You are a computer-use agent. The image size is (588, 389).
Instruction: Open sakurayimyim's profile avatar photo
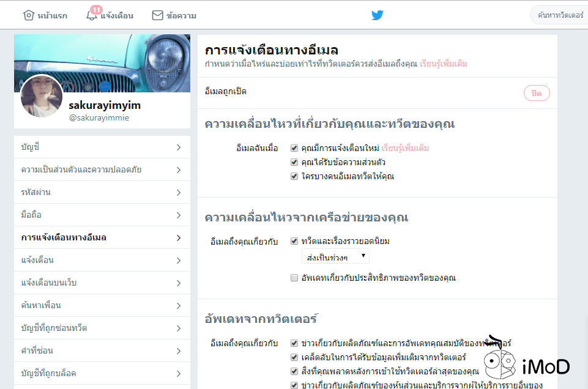(42, 97)
